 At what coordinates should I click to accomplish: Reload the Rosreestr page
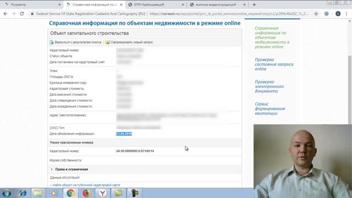coord(22,14)
